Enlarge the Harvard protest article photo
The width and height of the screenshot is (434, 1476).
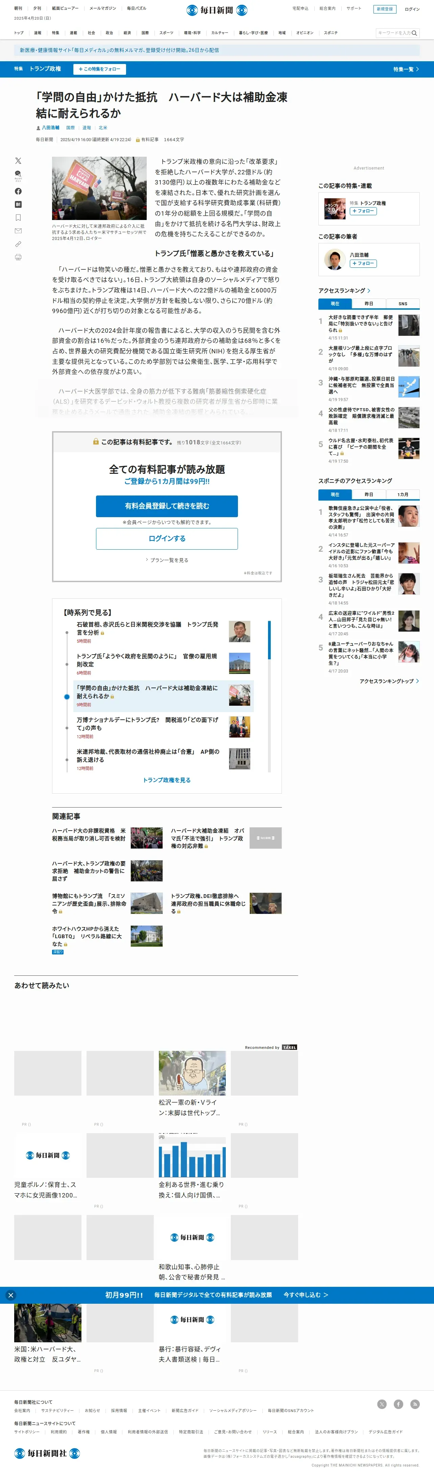[x=99, y=189]
